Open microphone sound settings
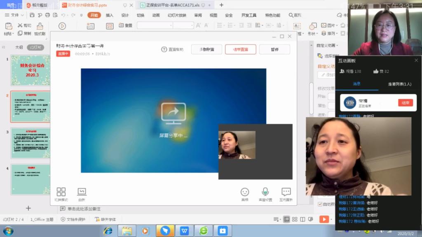Image resolution: width=422 pixels, height=237 pixels. [x=265, y=192]
